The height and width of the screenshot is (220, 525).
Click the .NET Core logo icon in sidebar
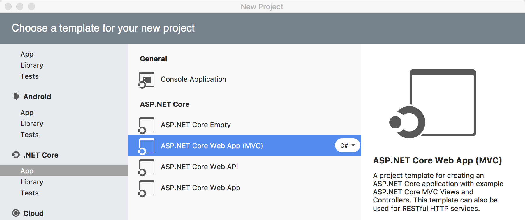point(16,155)
